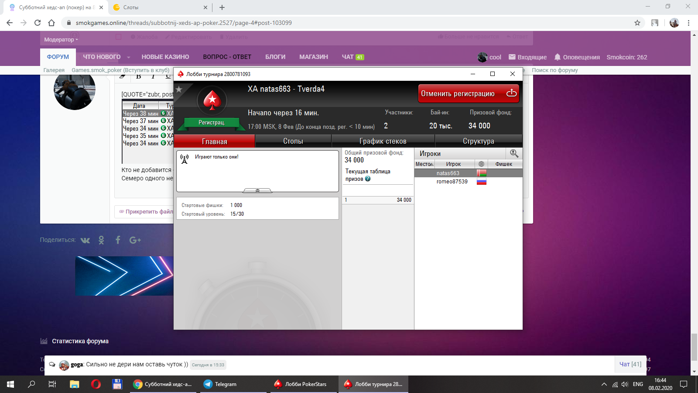Show hidden system tray icons
698x393 pixels.
point(604,384)
